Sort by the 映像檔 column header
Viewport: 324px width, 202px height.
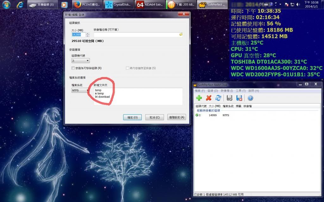point(247,106)
